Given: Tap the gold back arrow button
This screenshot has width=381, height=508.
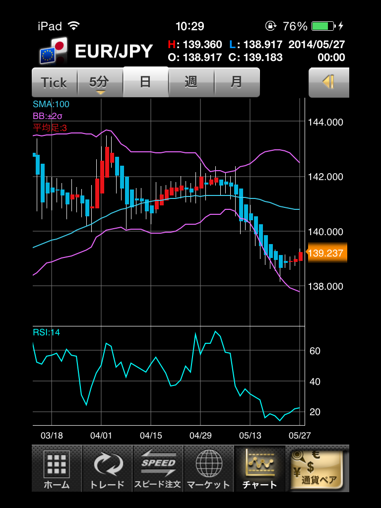Looking at the screenshot, I should pyautogui.click(x=328, y=82).
